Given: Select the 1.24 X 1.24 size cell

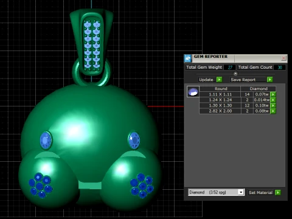Looking at the screenshot, I should (x=220, y=100).
